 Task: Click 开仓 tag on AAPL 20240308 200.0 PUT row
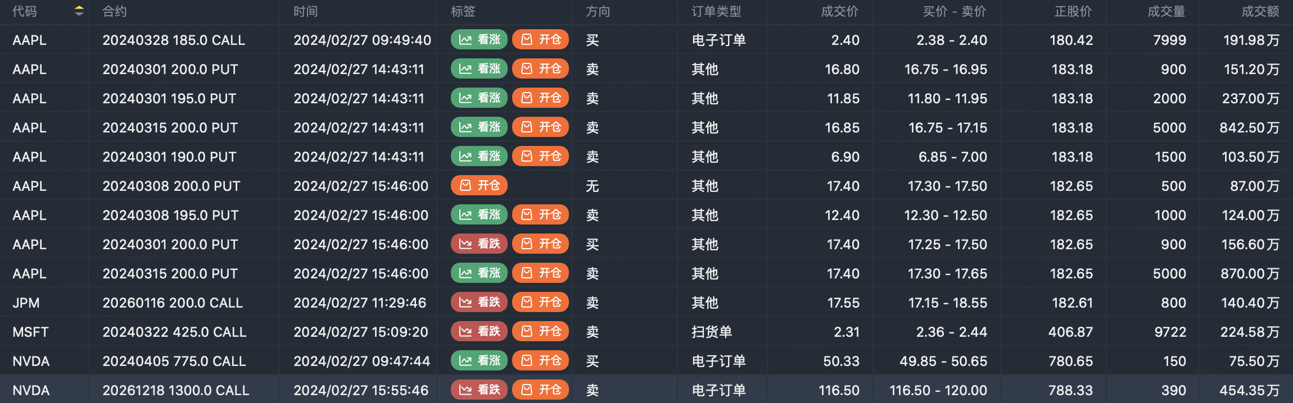[479, 186]
